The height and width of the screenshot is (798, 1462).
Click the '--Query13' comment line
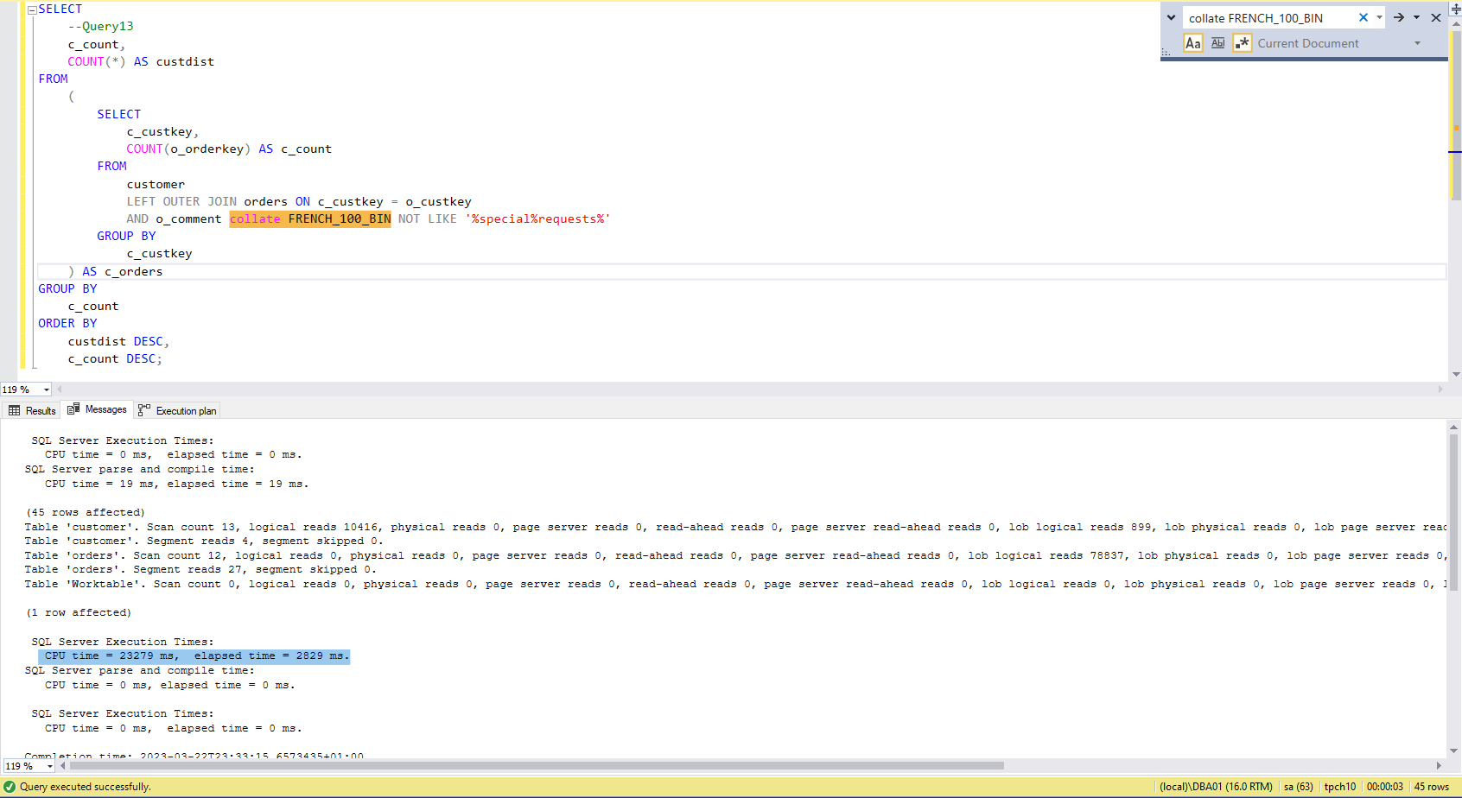[100, 27]
